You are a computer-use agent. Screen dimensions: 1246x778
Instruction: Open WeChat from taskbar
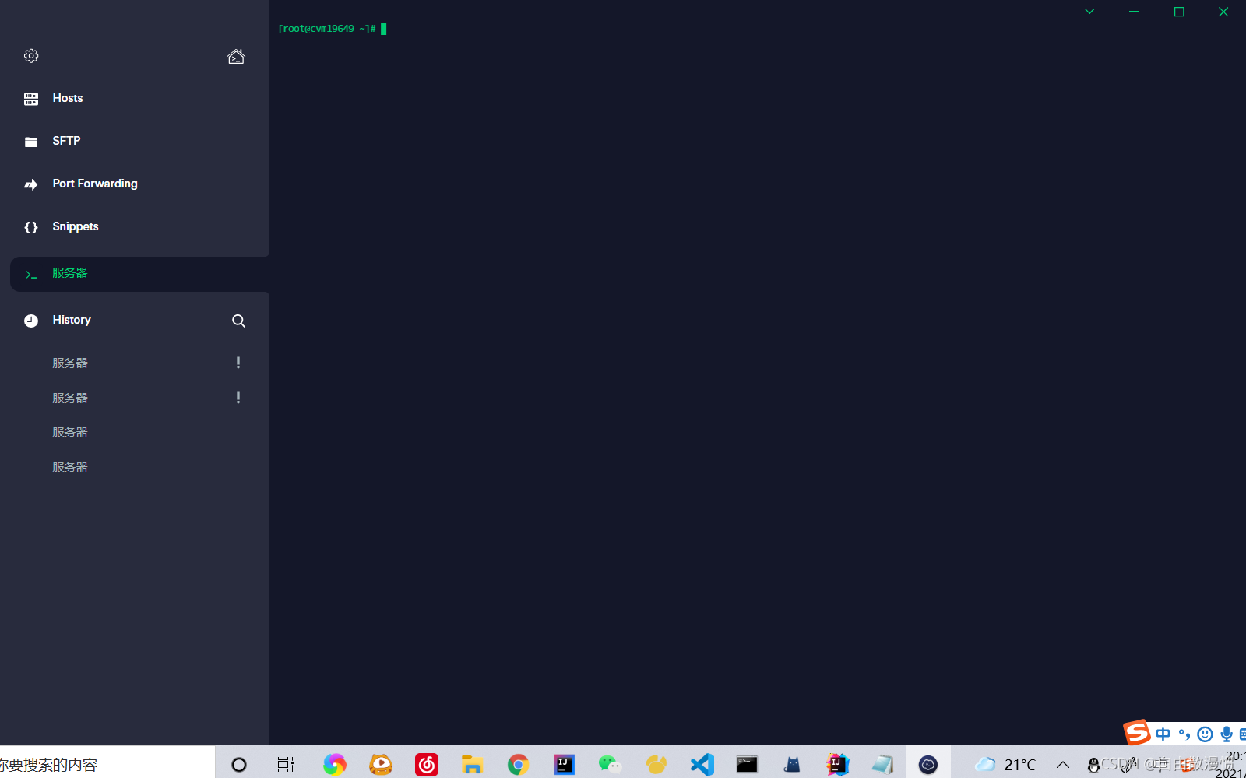[x=610, y=765]
